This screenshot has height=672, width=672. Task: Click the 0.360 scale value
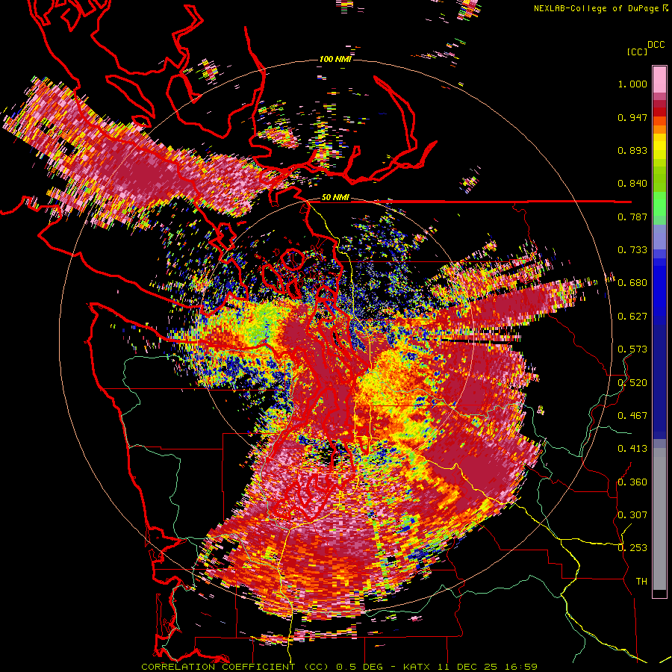coord(632,482)
